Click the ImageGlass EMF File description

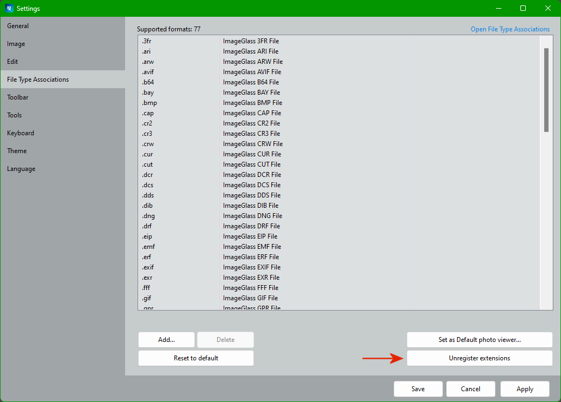click(252, 247)
